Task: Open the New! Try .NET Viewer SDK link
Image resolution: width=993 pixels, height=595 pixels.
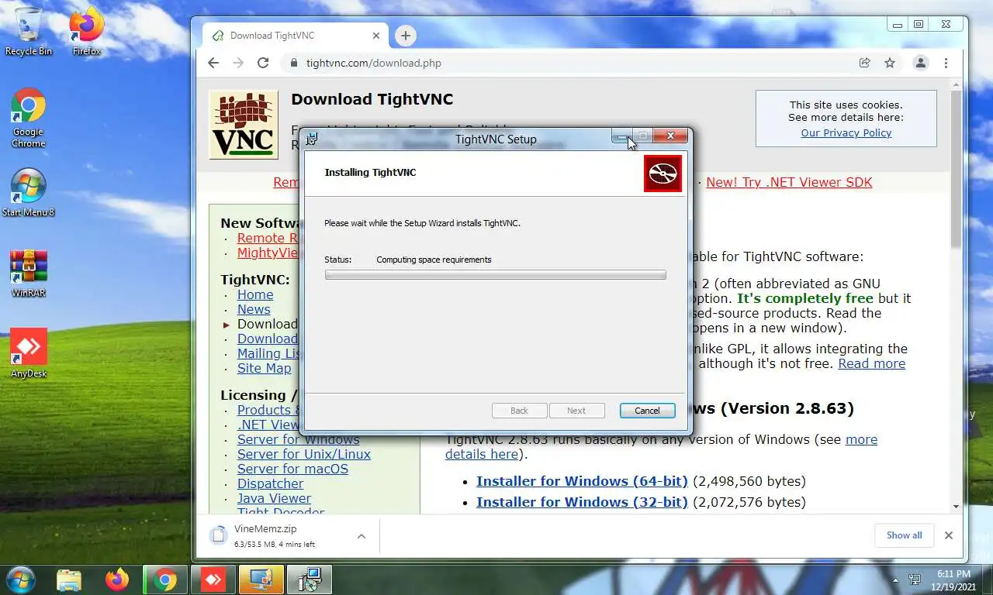Action: pos(789,182)
